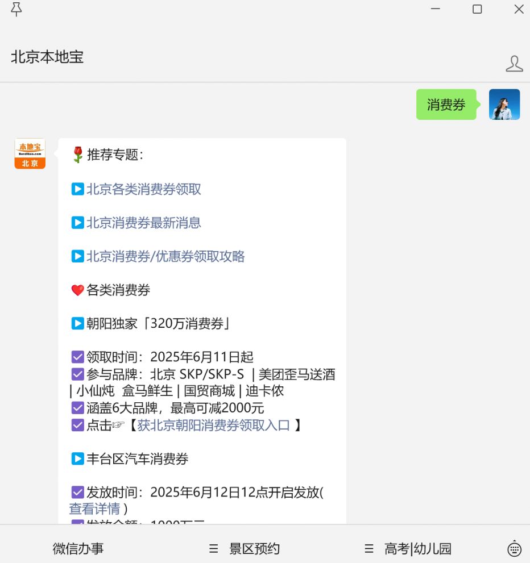Click the red heart before 各类消费券
This screenshot has width=530, height=563.
tap(77, 290)
